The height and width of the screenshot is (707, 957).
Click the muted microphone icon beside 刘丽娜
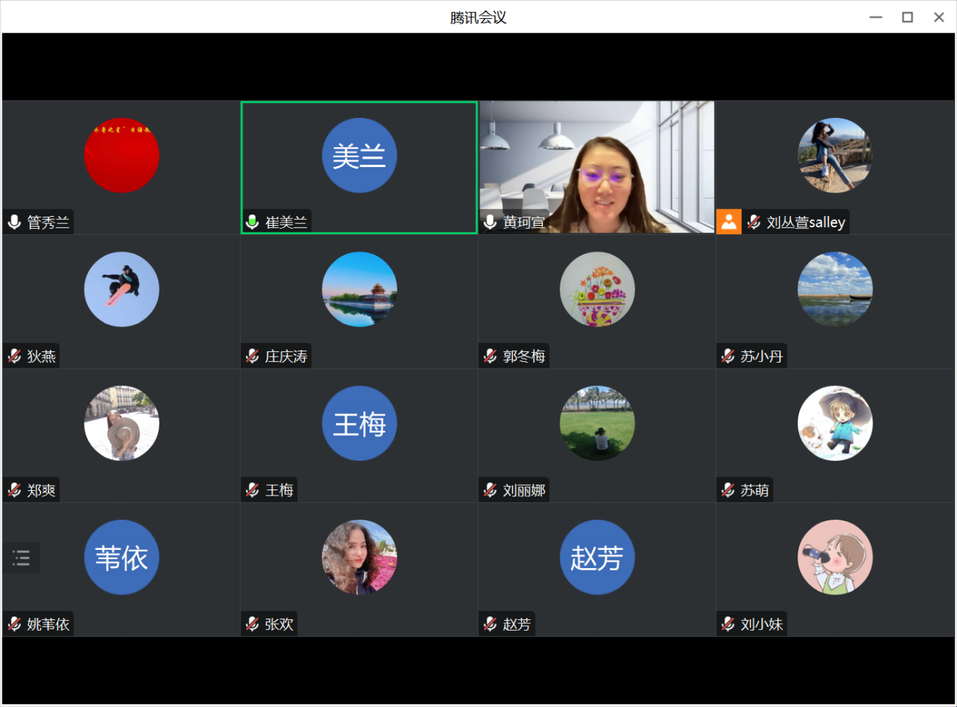(x=491, y=490)
